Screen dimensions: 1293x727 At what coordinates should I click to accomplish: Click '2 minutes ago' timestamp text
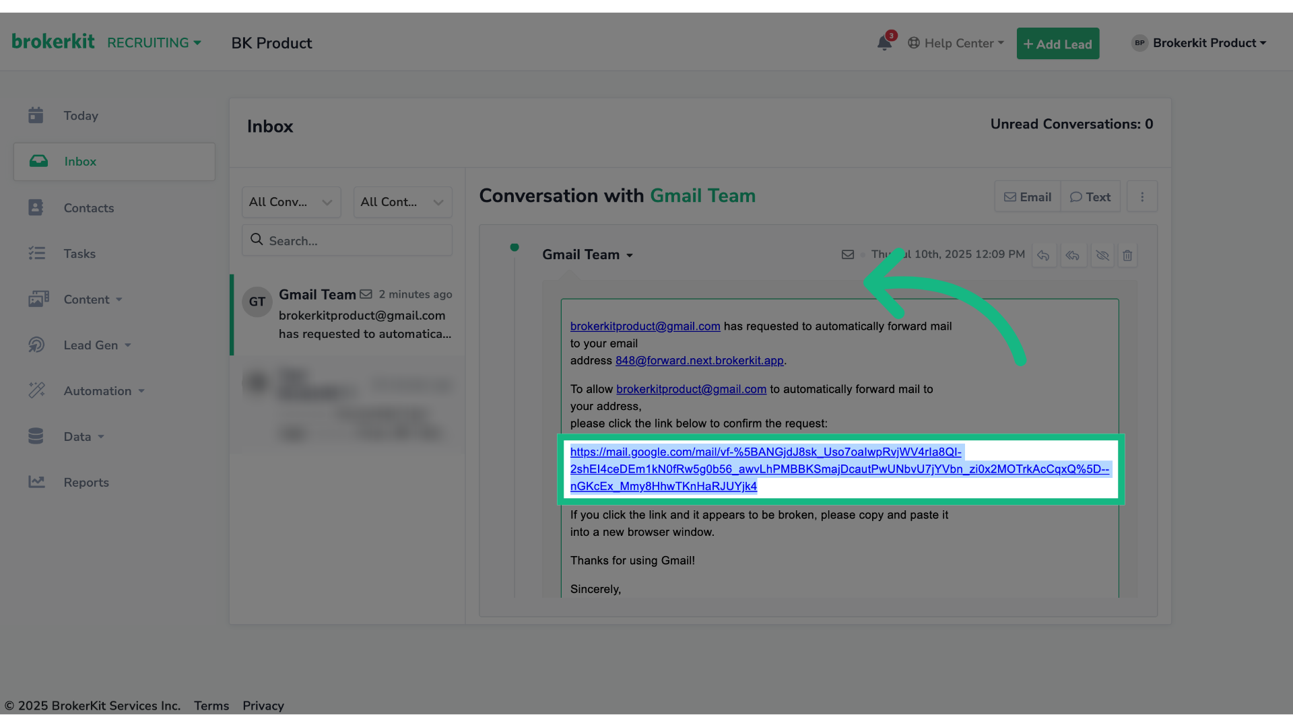tap(416, 295)
